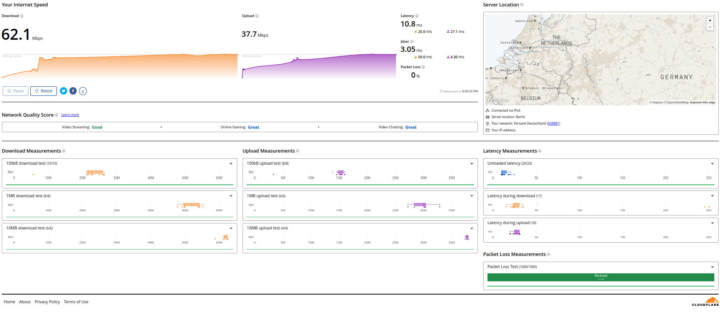Click the 10.8 ms latency value
This screenshot has height=315, width=722.
[x=411, y=24]
